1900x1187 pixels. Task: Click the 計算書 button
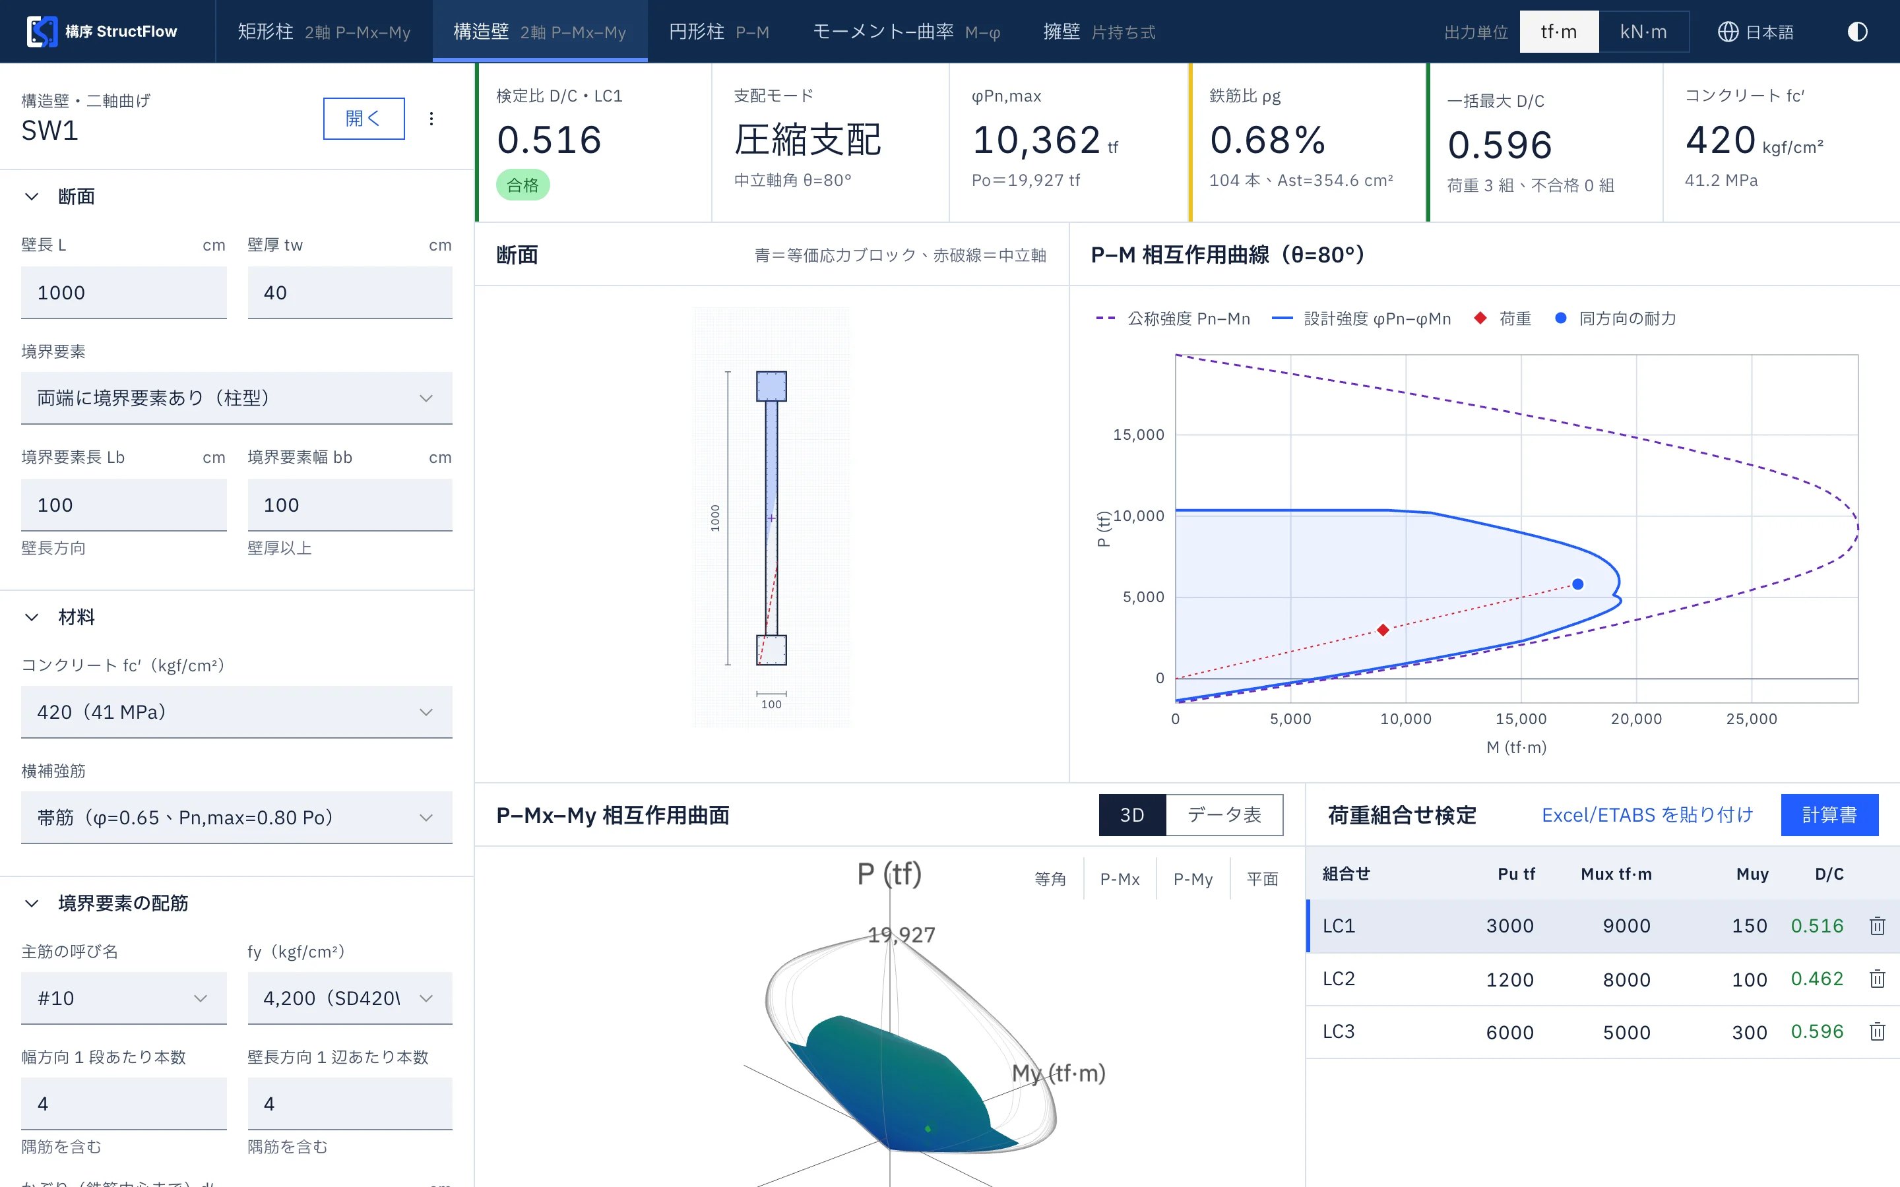pos(1829,815)
